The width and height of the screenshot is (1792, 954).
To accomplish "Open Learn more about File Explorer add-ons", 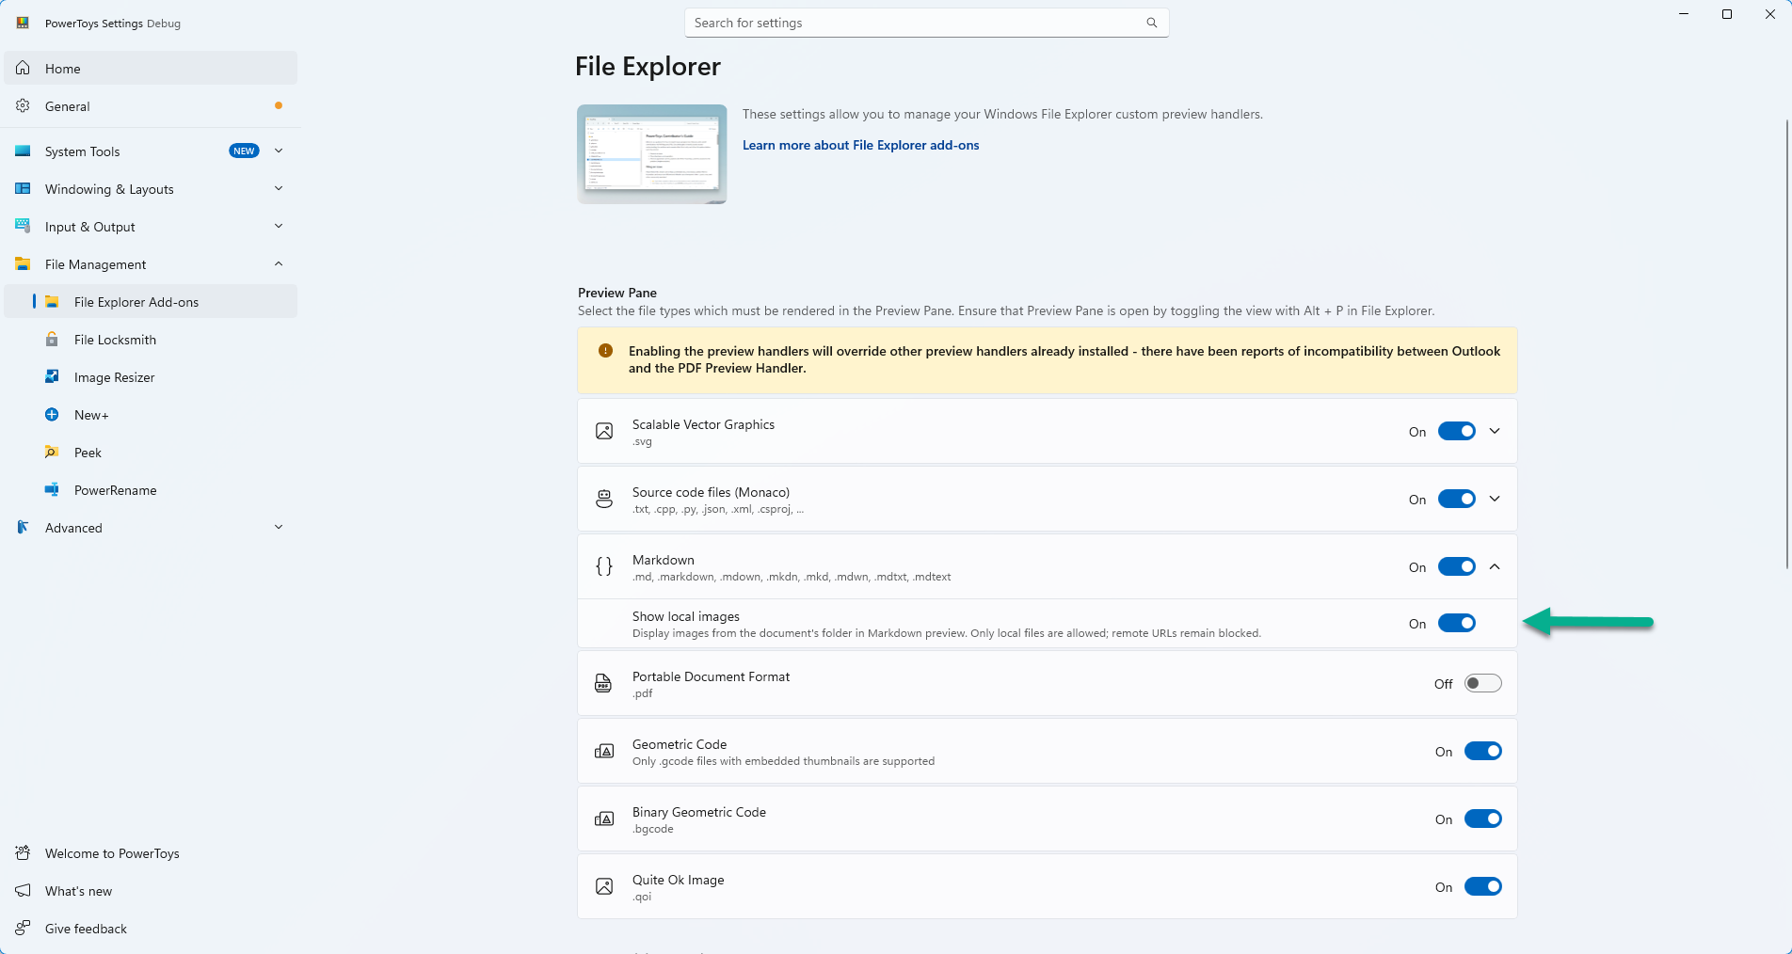I will coord(860,145).
